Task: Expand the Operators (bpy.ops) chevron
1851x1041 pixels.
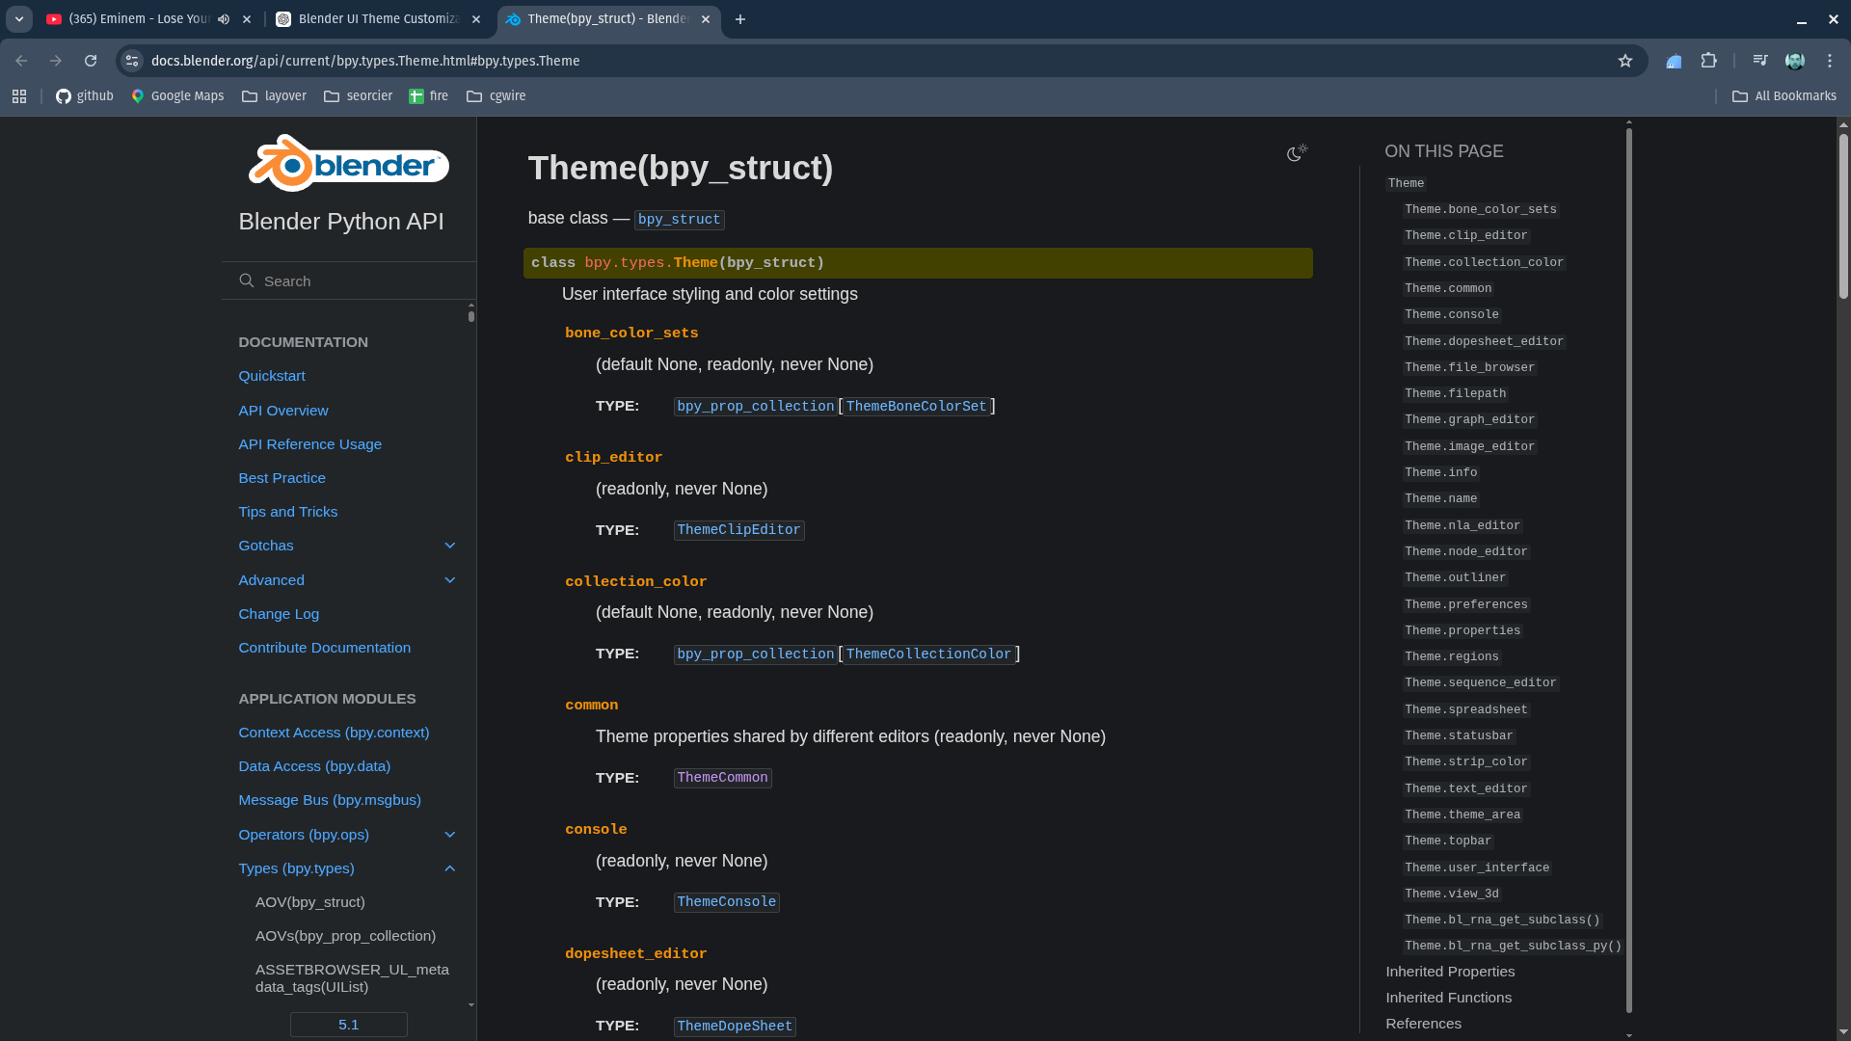Action: coord(449,835)
